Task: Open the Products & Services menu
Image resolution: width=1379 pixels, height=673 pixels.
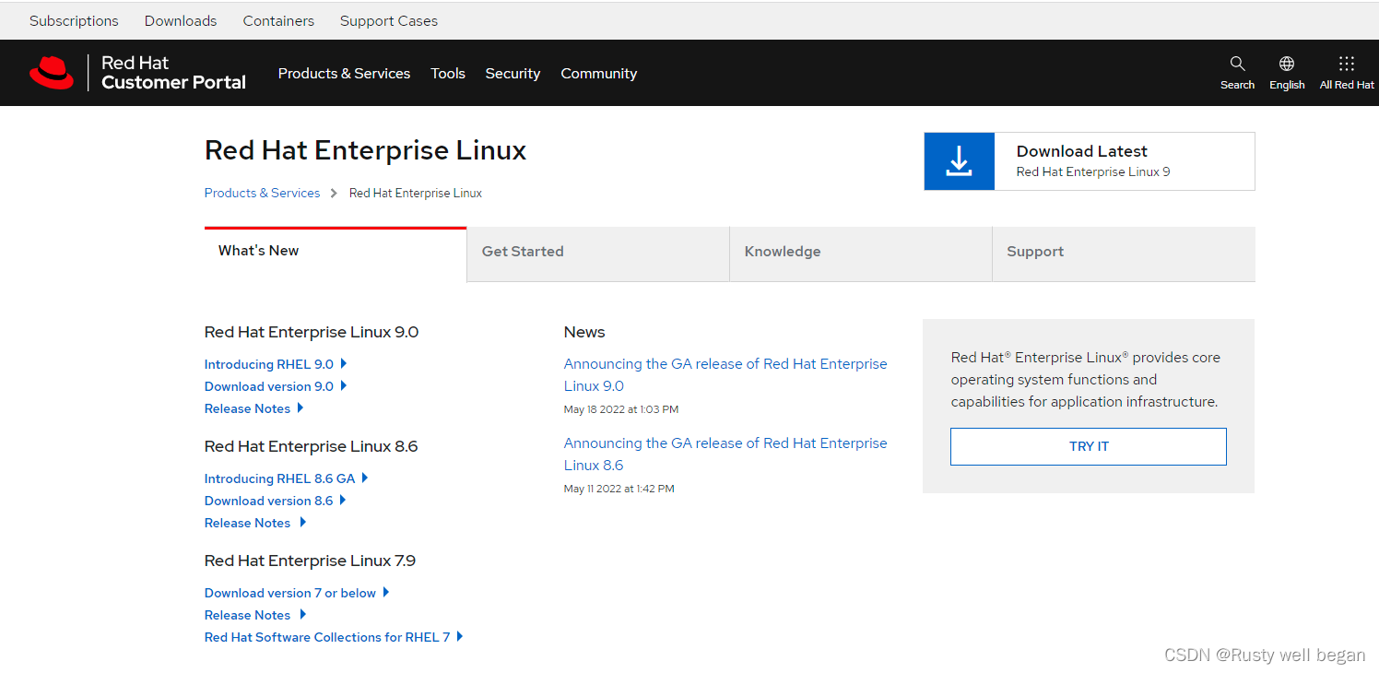Action: tap(344, 73)
